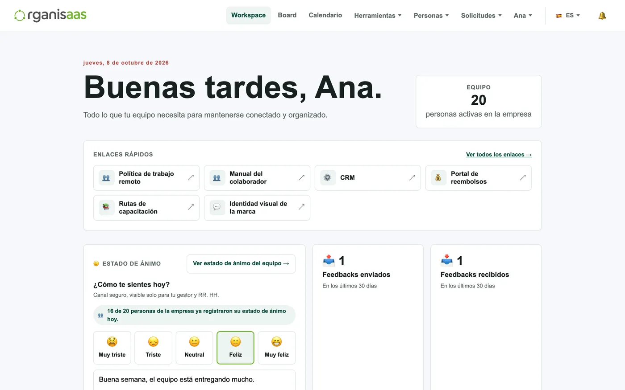The width and height of the screenshot is (625, 390).
Task: Open external arrow on CRM link
Action: (x=412, y=177)
